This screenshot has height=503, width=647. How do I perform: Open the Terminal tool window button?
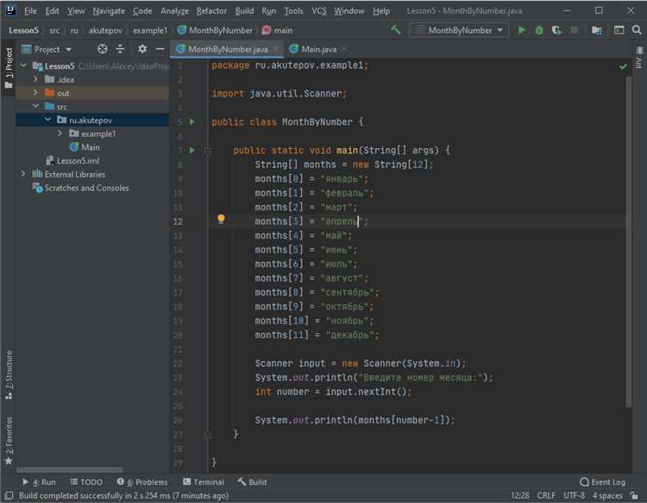(x=203, y=482)
